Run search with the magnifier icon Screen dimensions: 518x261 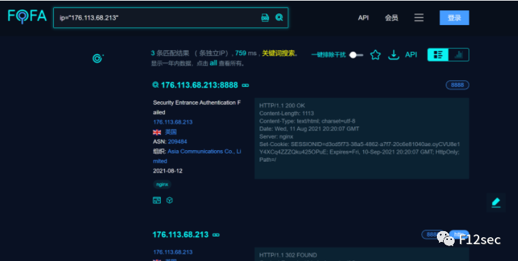pyautogui.click(x=279, y=18)
